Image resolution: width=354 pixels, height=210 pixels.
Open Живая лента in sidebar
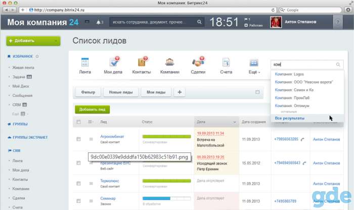(23, 67)
